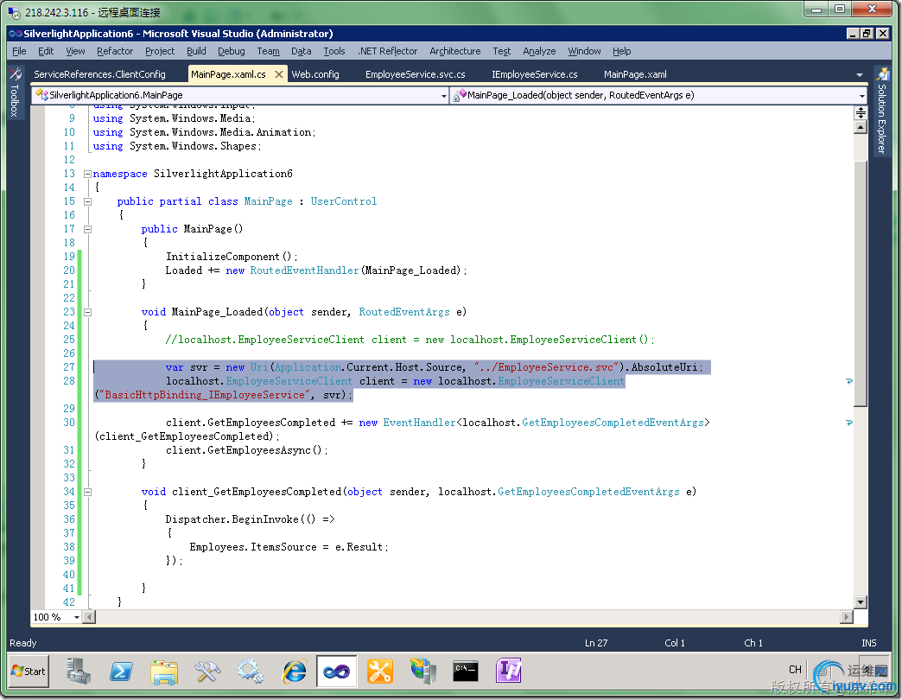Click the horizontal scrollbar right arrow
This screenshot has width=902, height=700.
point(846,617)
